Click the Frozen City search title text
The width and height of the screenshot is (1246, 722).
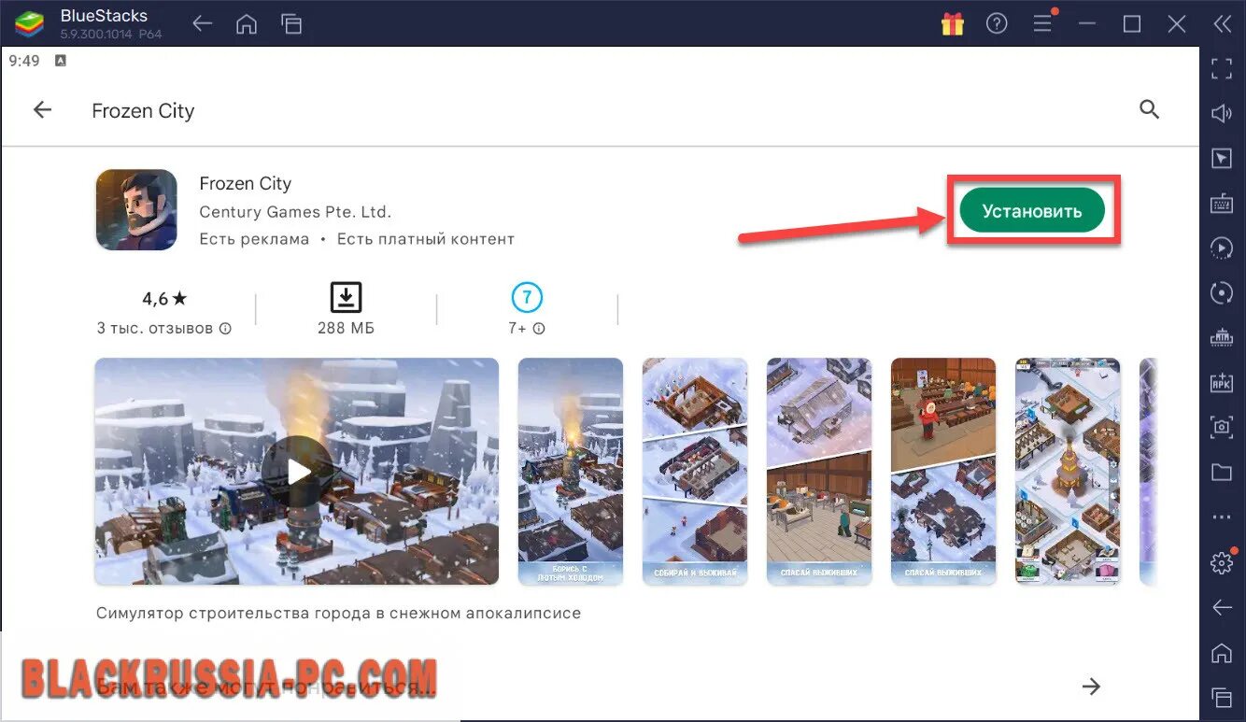pos(143,111)
